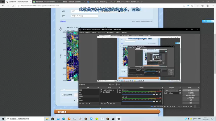
Task: Mute the microphone channel in mixer
Action: coord(157,94)
